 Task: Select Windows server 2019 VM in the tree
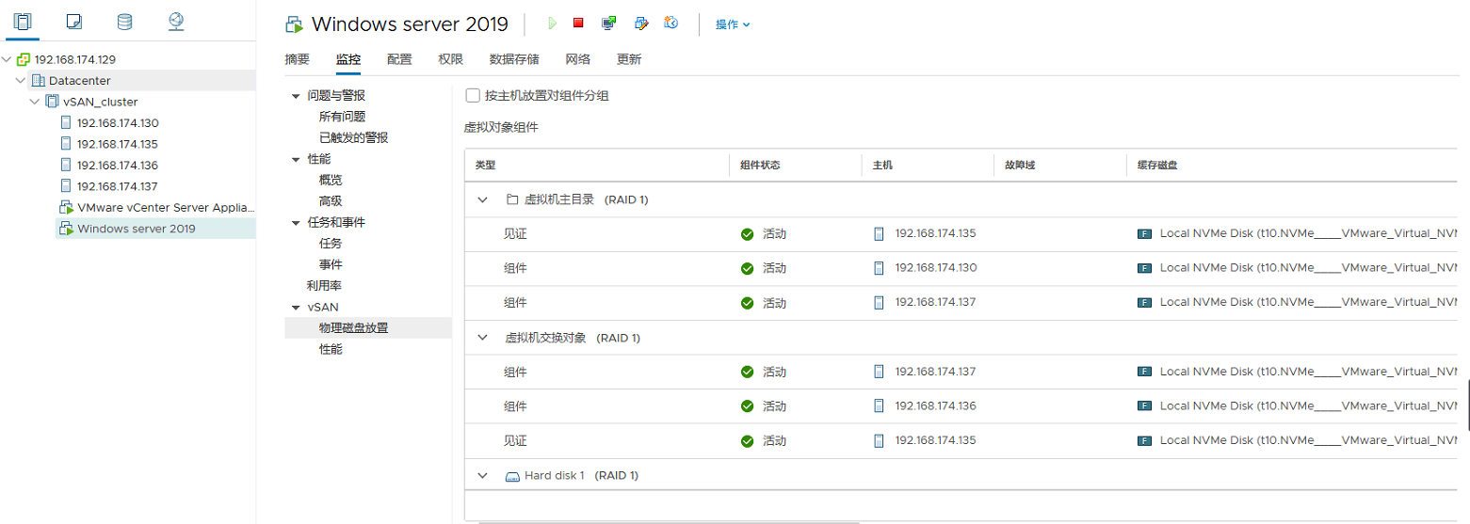(x=137, y=229)
